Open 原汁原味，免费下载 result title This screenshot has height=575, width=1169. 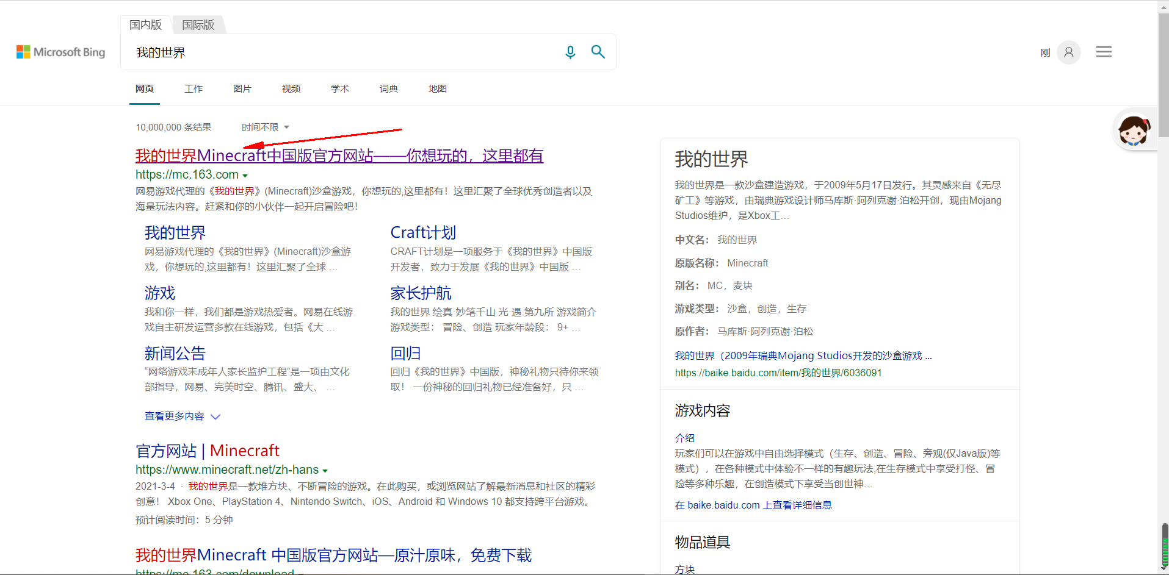tap(334, 555)
